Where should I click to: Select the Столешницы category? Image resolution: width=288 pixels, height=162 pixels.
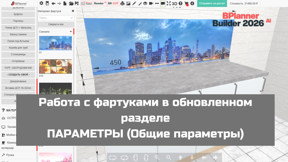pos(18,54)
